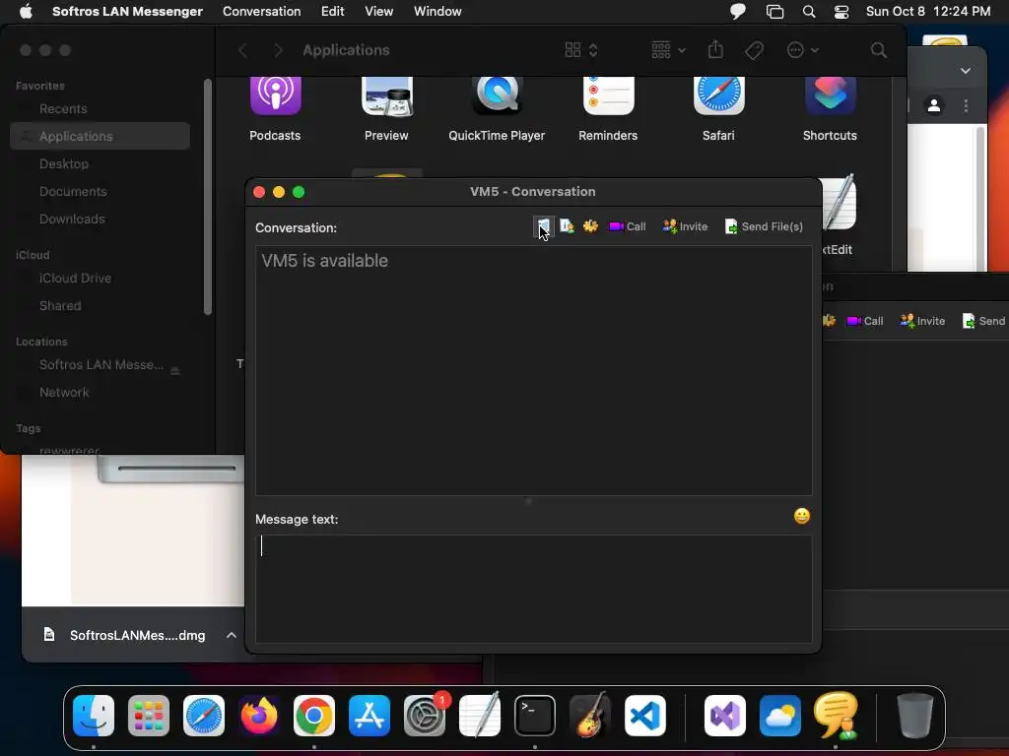Open the Window menu
This screenshot has width=1009, height=756.
437,11
